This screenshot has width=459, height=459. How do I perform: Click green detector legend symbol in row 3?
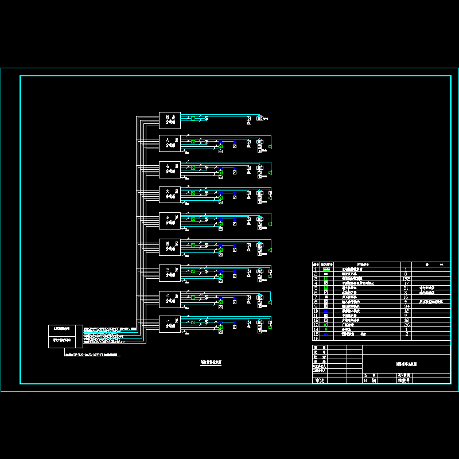[x=326, y=278]
